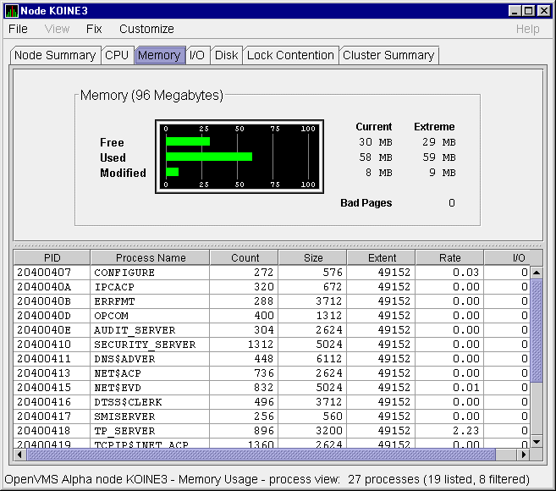Click the vertical scrollbar thumb
This screenshot has width=556, height=491.
click(x=537, y=331)
